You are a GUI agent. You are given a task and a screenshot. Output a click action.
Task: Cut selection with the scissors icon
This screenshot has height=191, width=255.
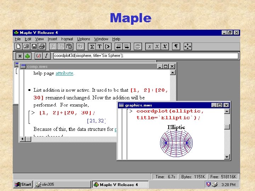53,46
